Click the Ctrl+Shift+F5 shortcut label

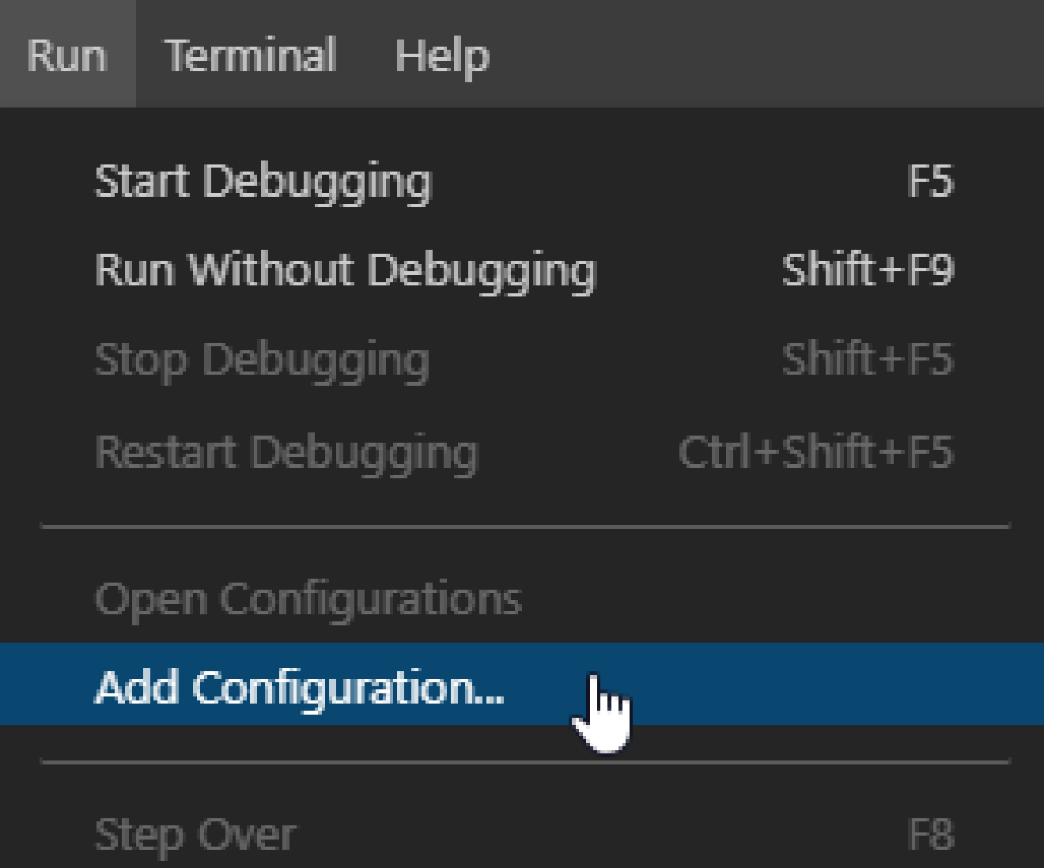click(x=816, y=452)
